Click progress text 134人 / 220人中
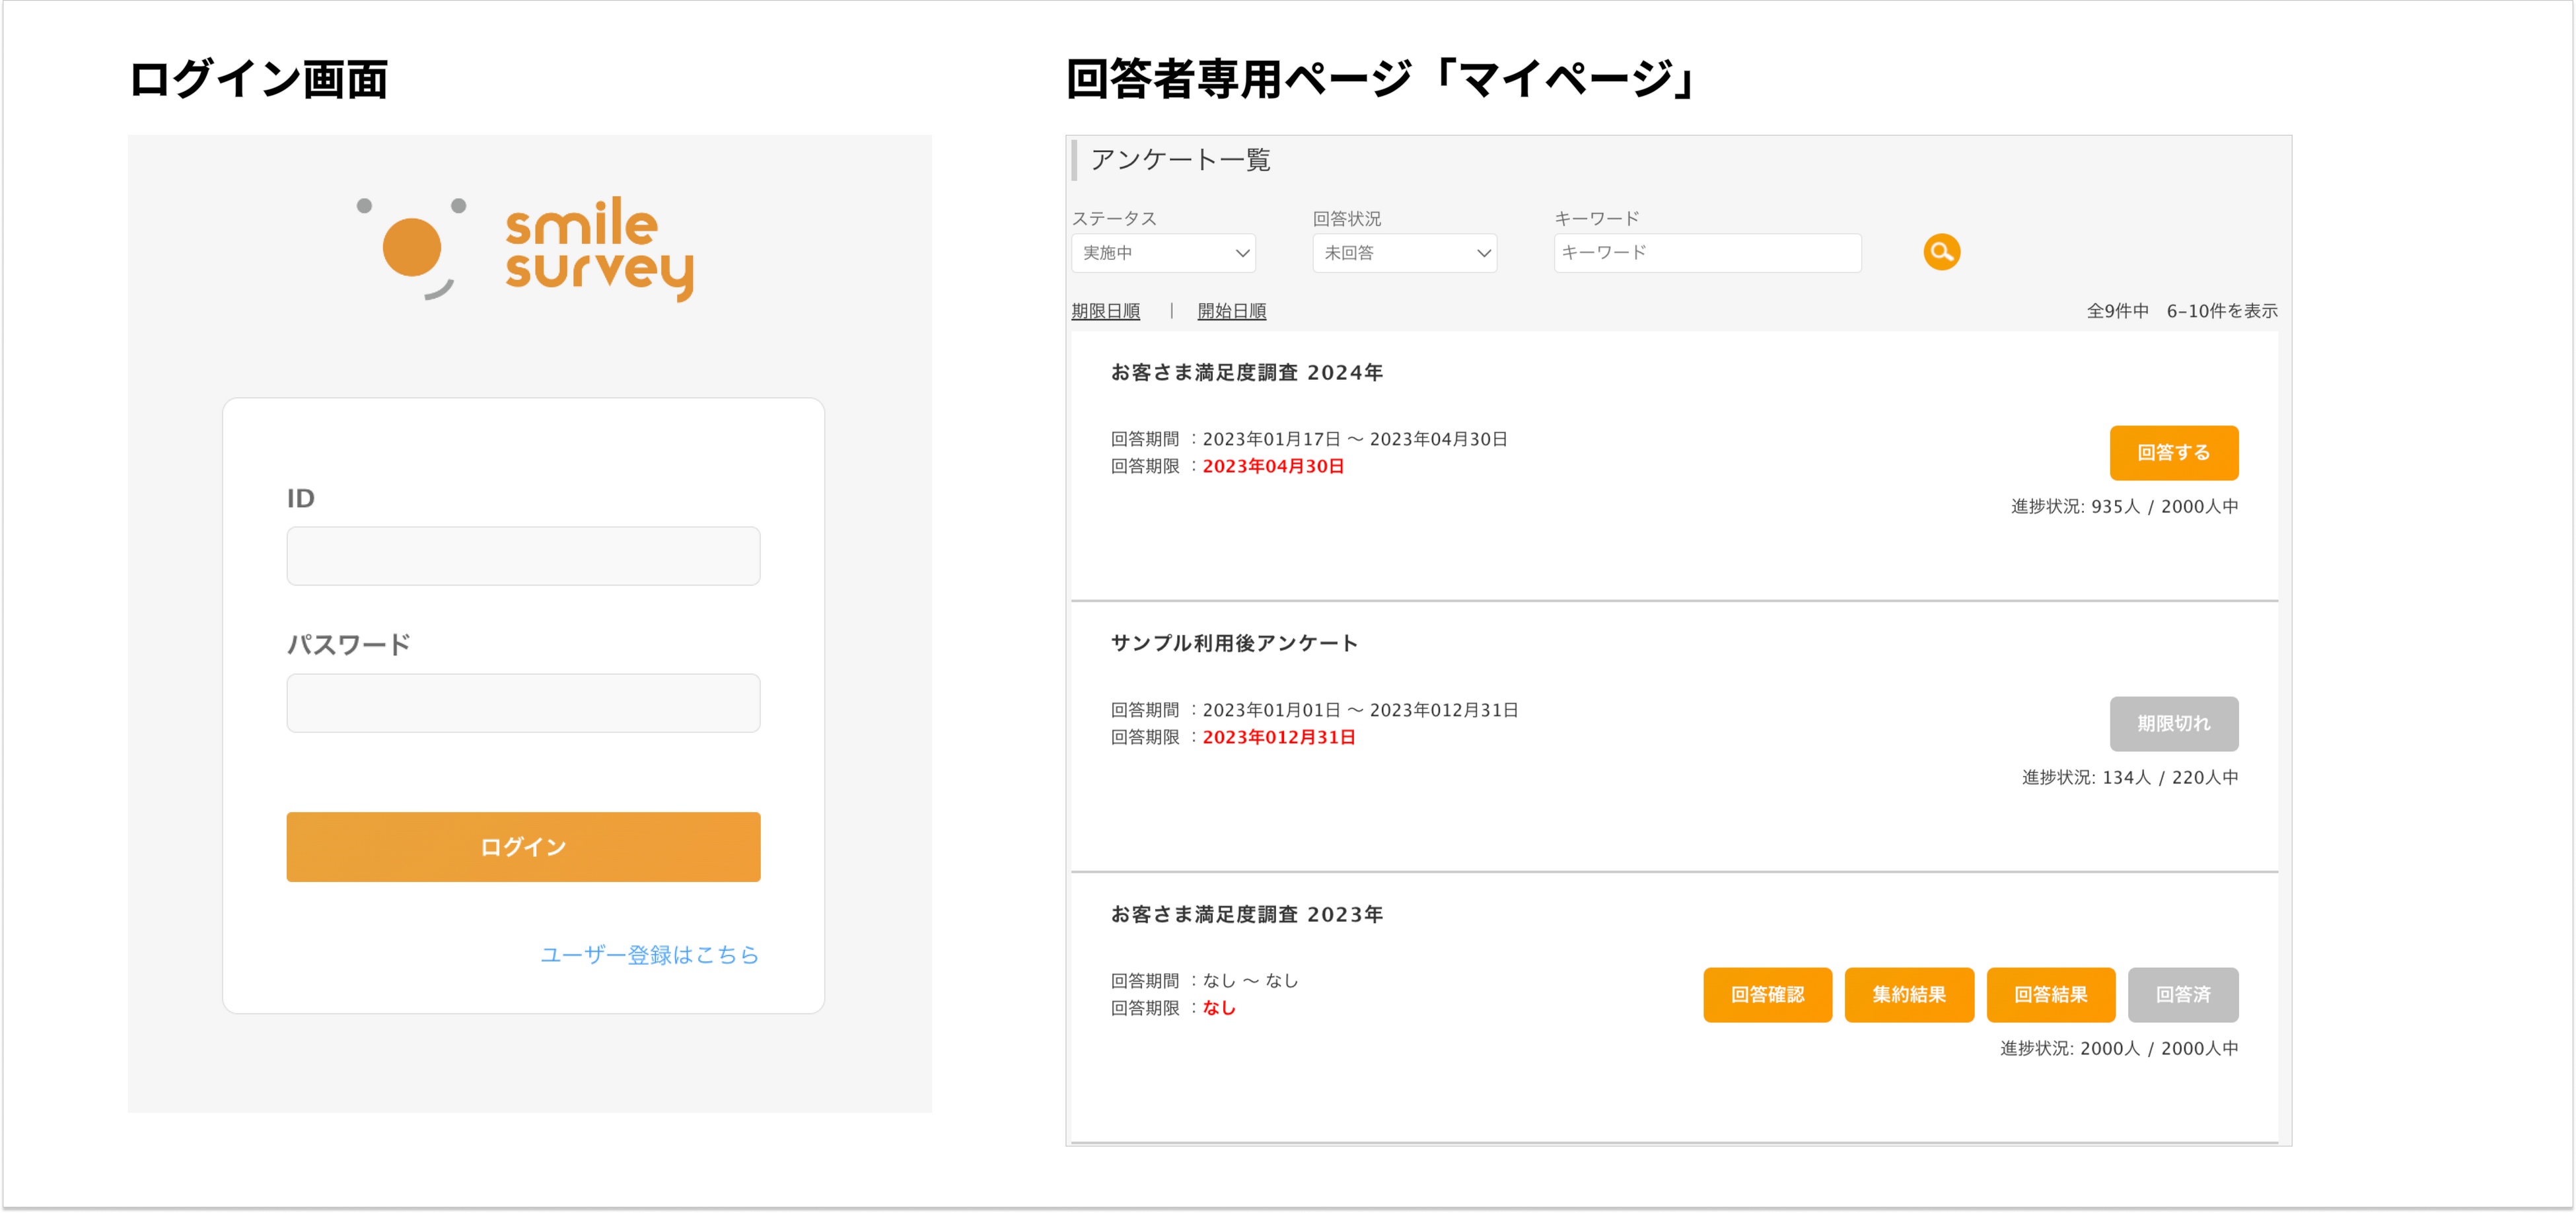2576x1213 pixels. [x=2170, y=778]
